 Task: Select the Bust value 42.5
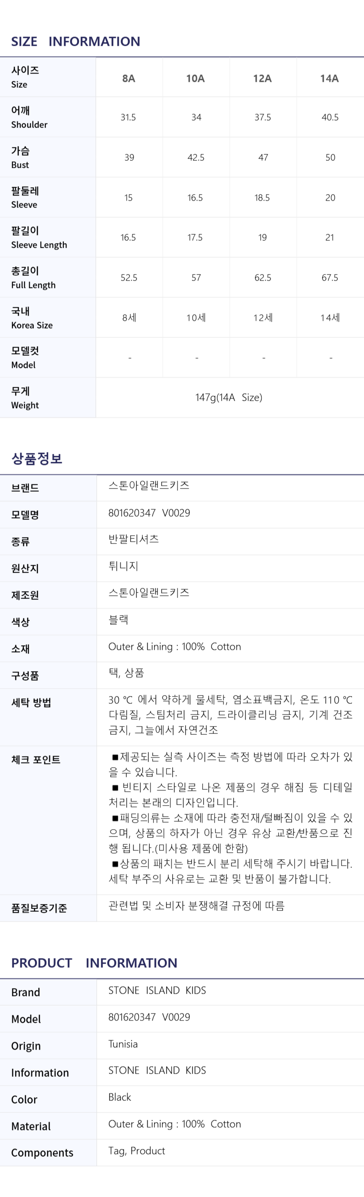(x=196, y=158)
